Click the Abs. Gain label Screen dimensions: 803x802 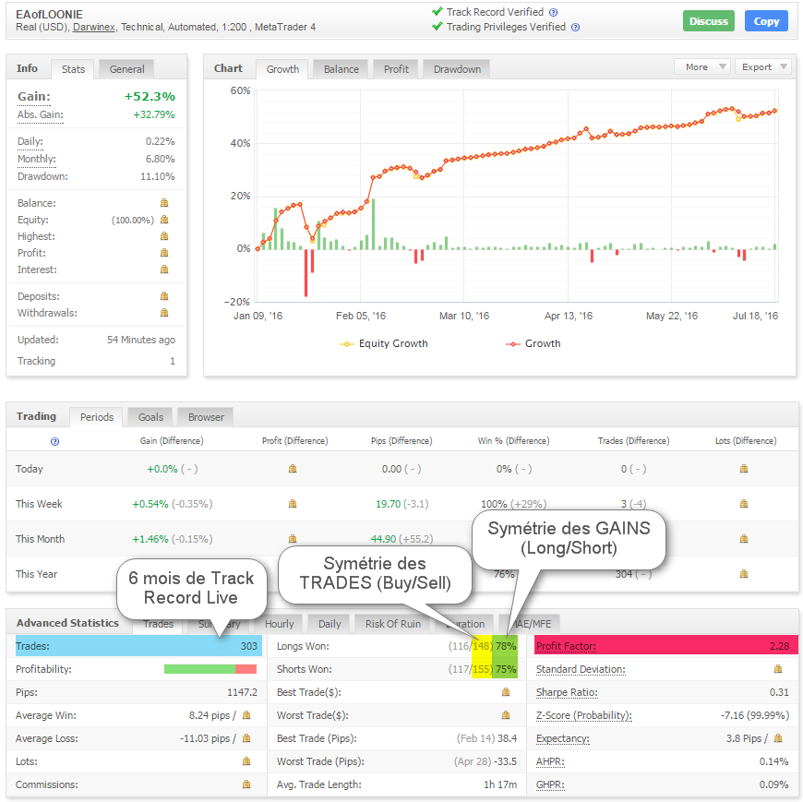pyautogui.click(x=41, y=114)
